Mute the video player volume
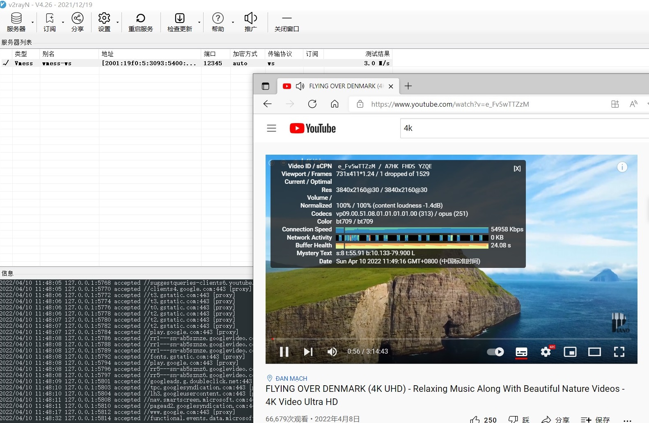This screenshot has width=649, height=423. pos(332,352)
